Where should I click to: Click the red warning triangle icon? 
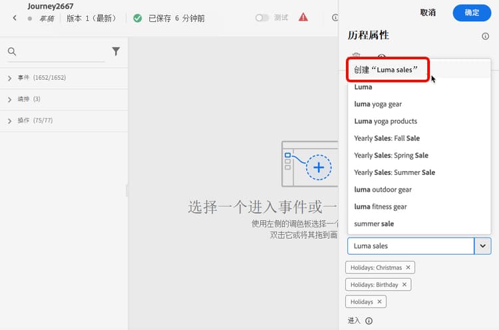point(303,17)
